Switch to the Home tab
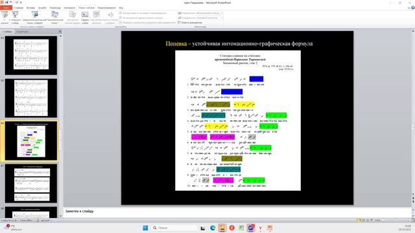Viewport: 415px width, 233px height. 19,8
